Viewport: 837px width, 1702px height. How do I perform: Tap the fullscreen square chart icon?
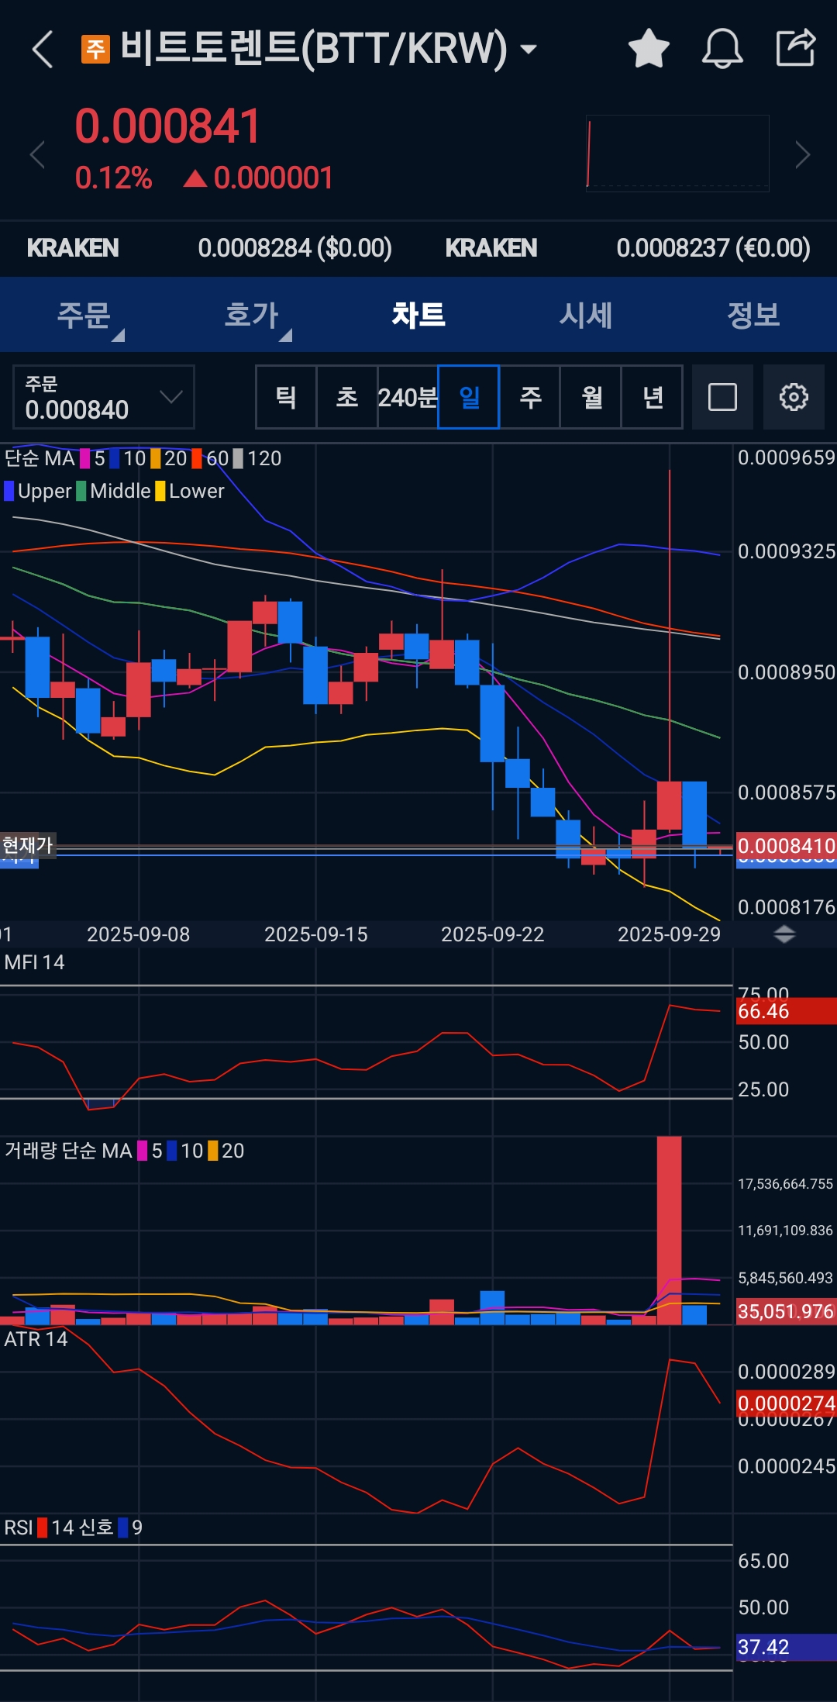click(722, 397)
